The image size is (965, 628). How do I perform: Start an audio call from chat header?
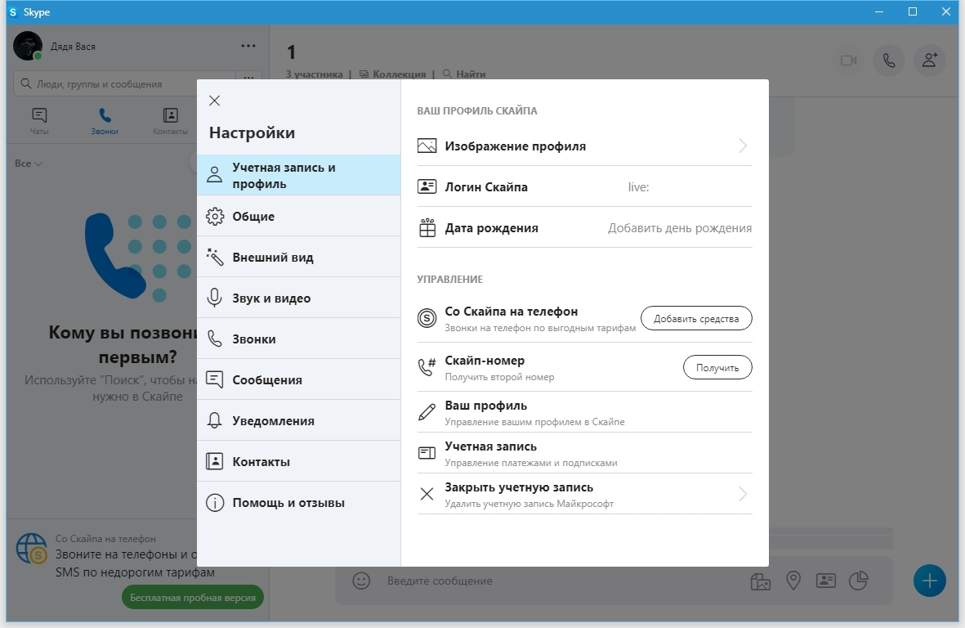click(889, 61)
